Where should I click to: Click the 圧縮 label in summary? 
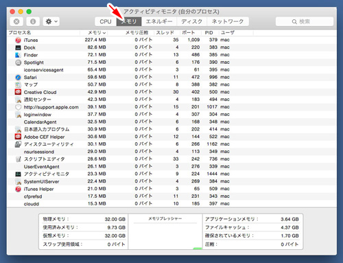click(x=211, y=244)
